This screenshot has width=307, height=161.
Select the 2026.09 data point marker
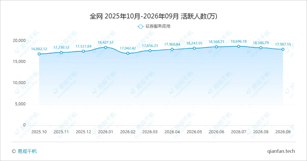tap(283, 49)
